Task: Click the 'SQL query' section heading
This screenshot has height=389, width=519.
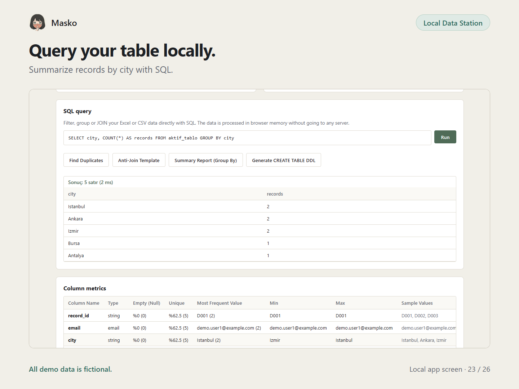Action: point(77,111)
